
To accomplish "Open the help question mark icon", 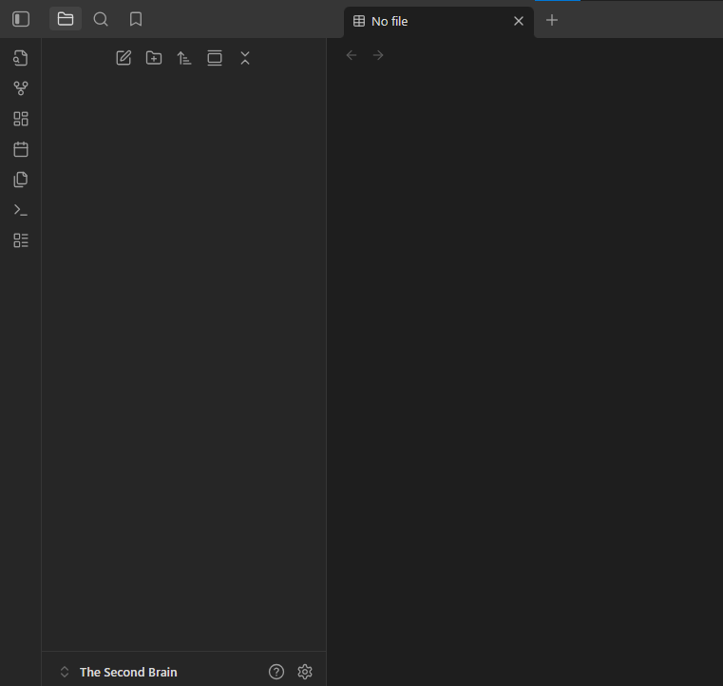I will click(x=276, y=672).
